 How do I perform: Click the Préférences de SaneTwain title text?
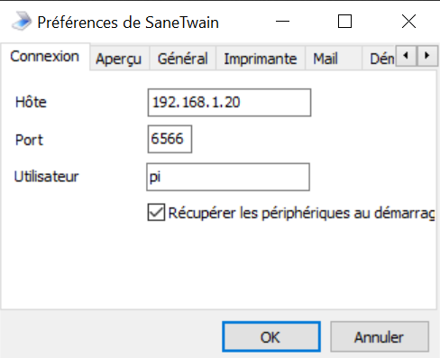pos(128,23)
